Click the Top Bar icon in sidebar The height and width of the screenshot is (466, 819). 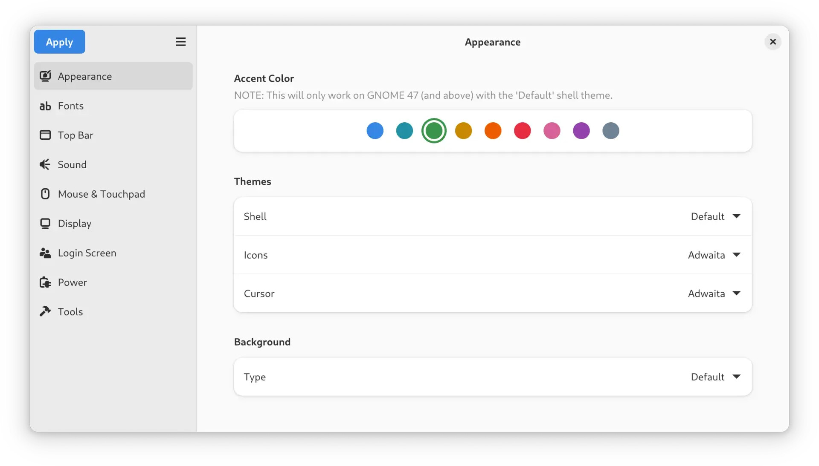(x=45, y=135)
